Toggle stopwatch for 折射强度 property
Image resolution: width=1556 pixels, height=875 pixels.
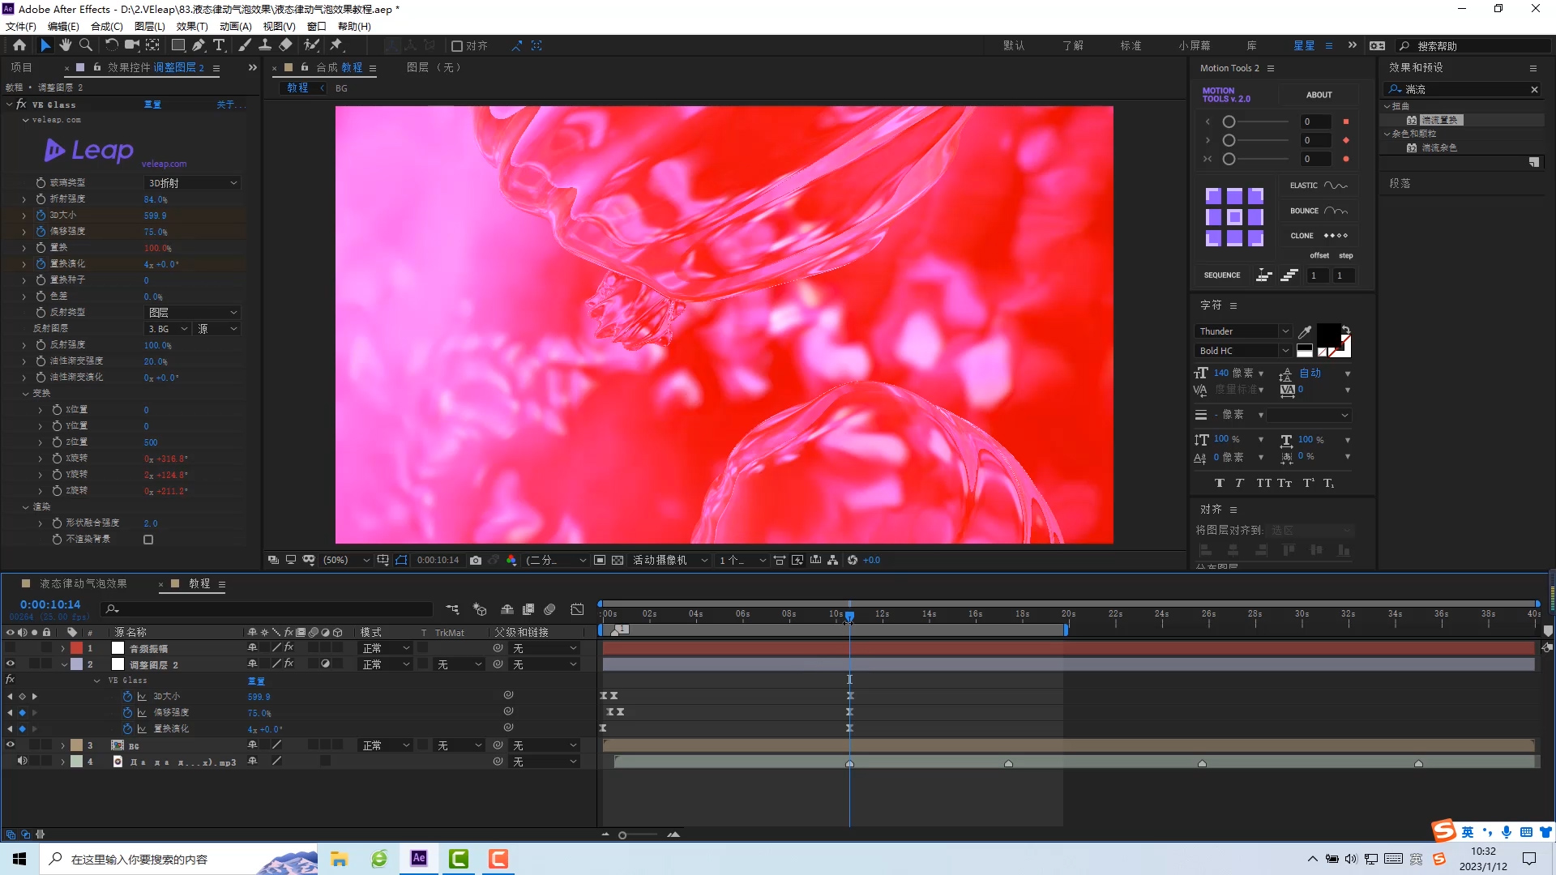pos(41,198)
